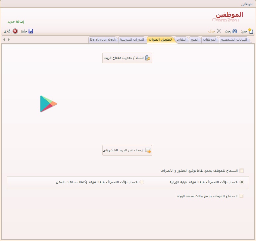Open the البيانات الشخصيه tab
Image resolution: width=256 pixels, height=241 pixels.
click(234, 40)
